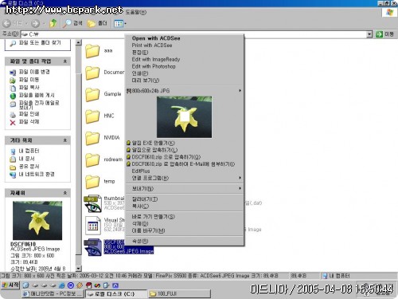Open 내 문서 in the side panel

22,159
